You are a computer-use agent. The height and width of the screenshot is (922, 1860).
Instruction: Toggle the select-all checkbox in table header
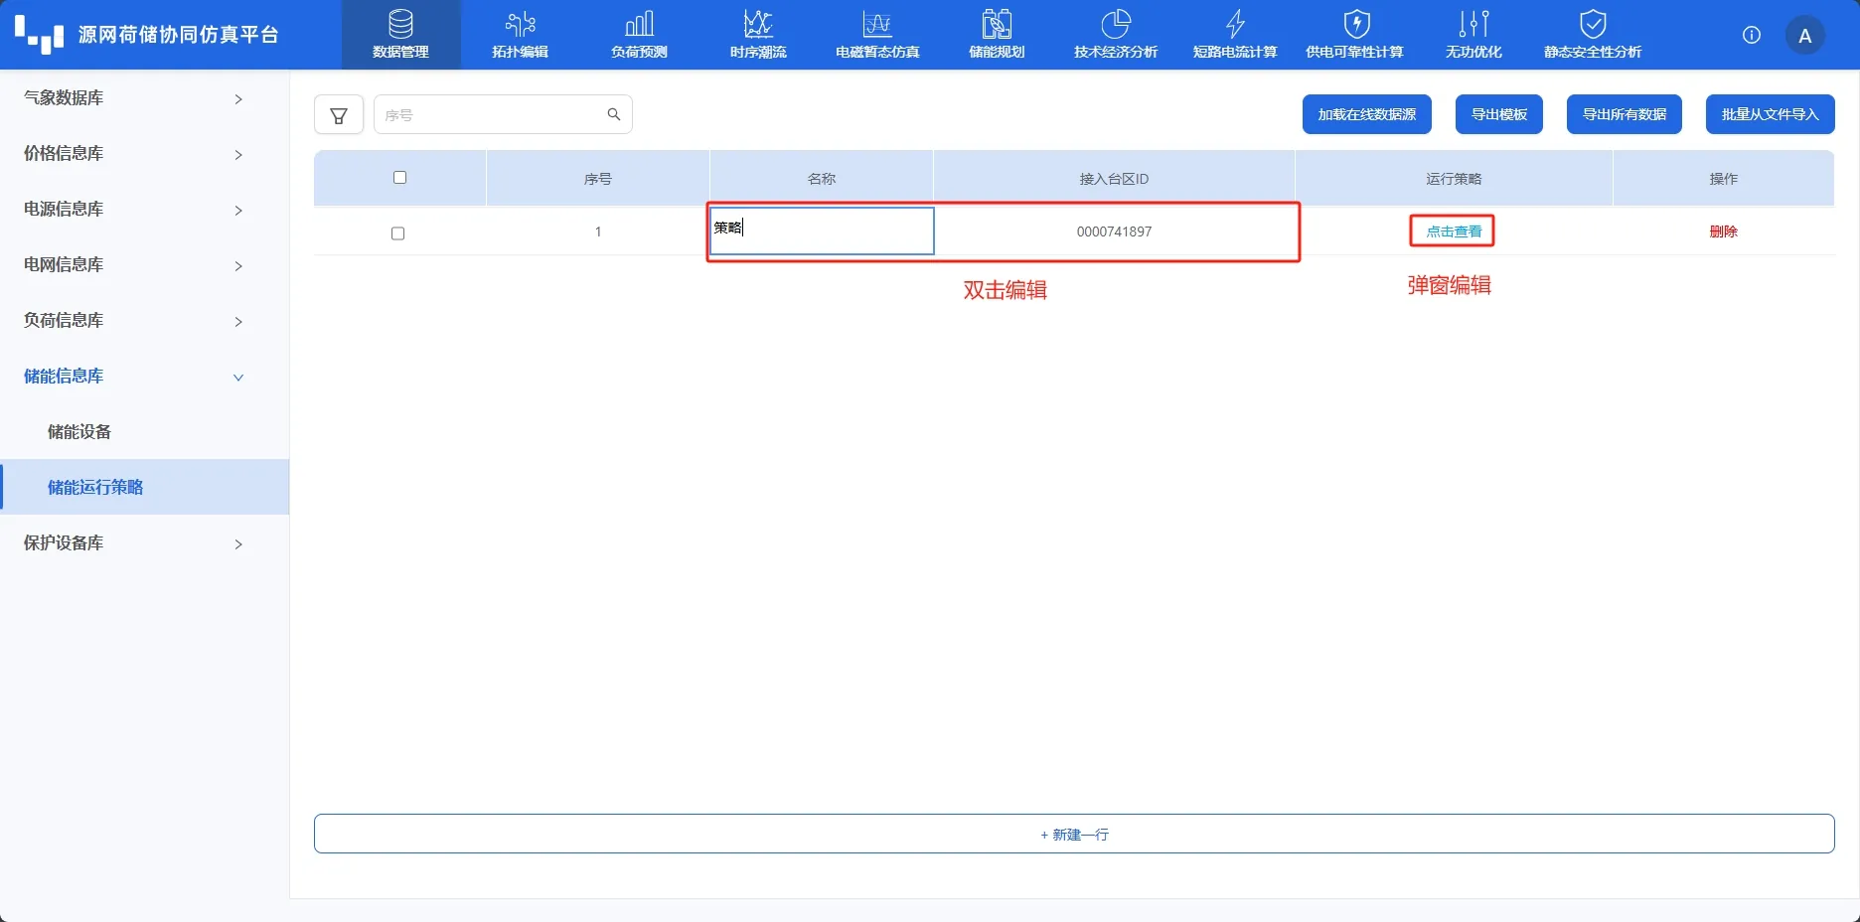[x=399, y=178]
